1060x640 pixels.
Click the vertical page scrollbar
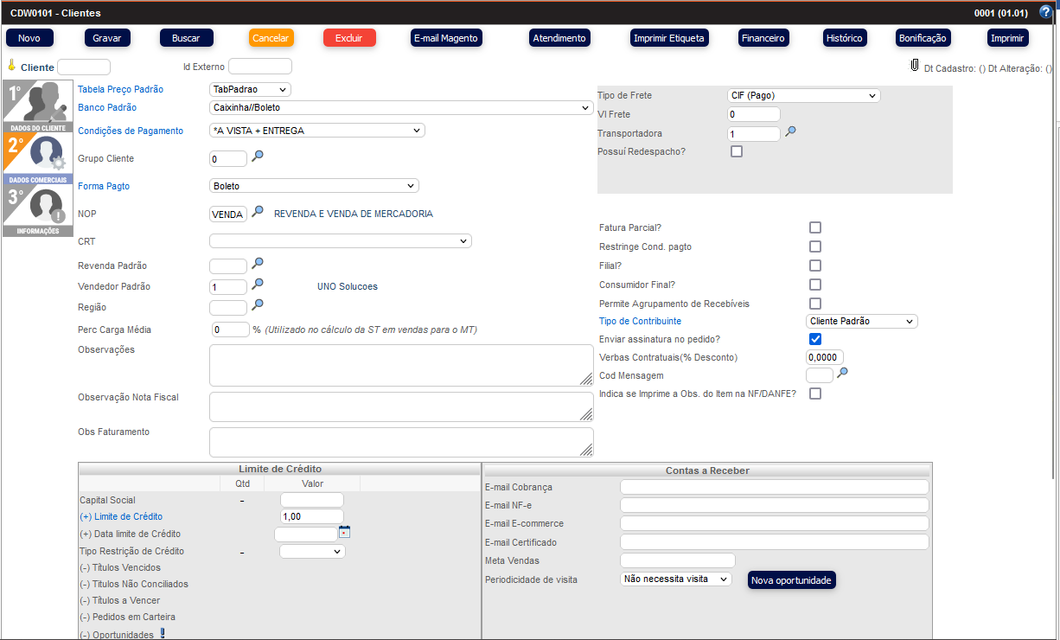1054,259
